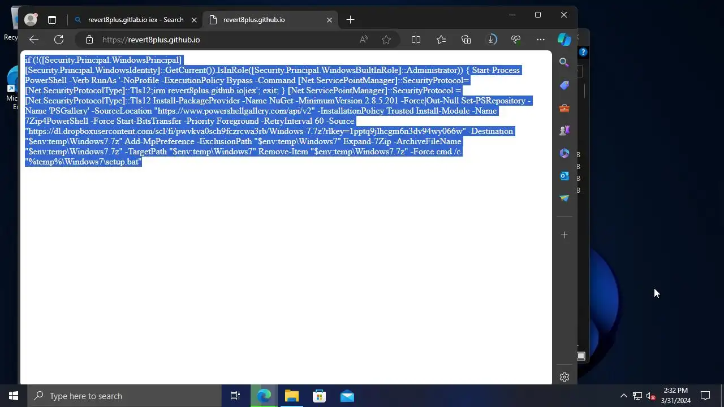
Task: View site information lock icon
Action: (x=89, y=40)
